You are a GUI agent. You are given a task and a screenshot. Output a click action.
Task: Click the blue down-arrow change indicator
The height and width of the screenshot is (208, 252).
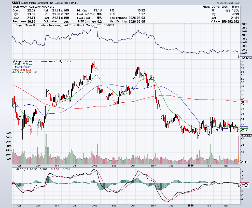coord(213,10)
